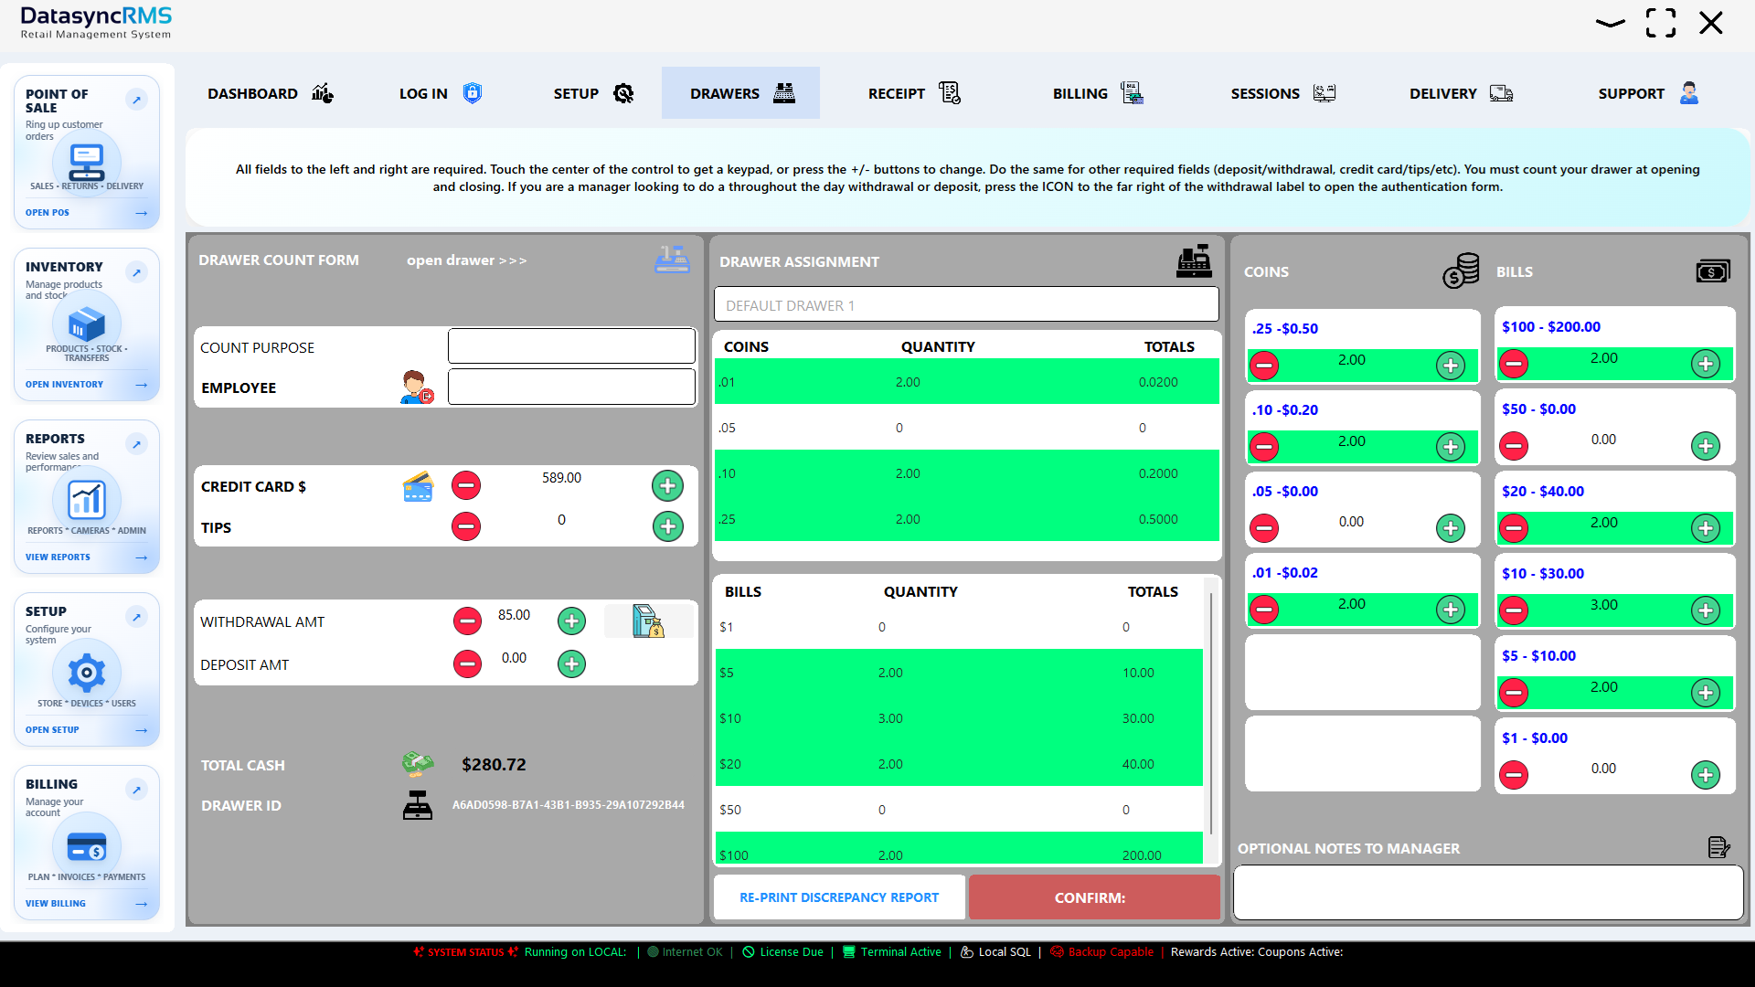Switch to the Receipt tab
1755x987 pixels.
[x=914, y=93]
